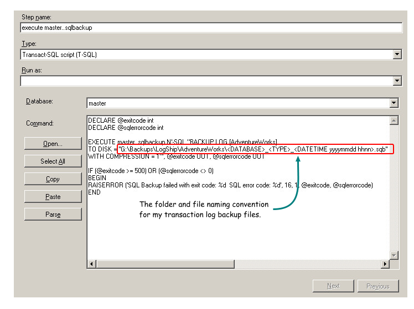
Task: Click the Next button
Action: click(x=333, y=286)
